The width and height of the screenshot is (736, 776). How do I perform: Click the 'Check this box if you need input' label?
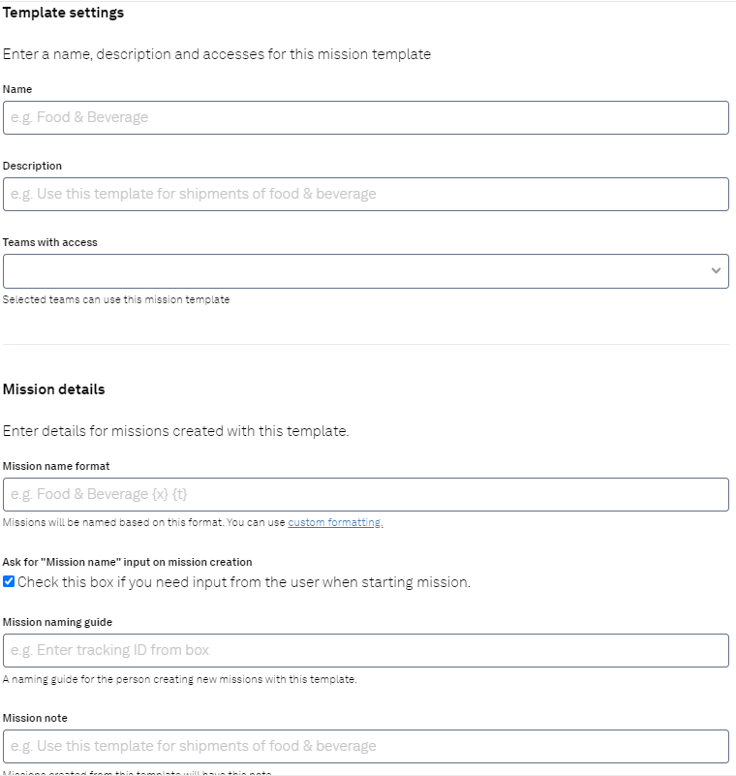[244, 582]
